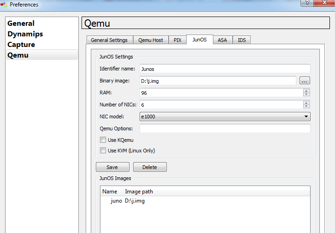Open the ASA tab
The width and height of the screenshot is (335, 233).
click(x=222, y=40)
